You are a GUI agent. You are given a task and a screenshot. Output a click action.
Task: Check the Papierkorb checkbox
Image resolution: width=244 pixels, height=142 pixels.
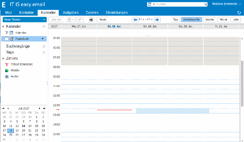pos(7,39)
